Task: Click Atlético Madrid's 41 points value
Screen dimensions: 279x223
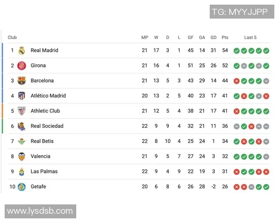Action: point(225,96)
